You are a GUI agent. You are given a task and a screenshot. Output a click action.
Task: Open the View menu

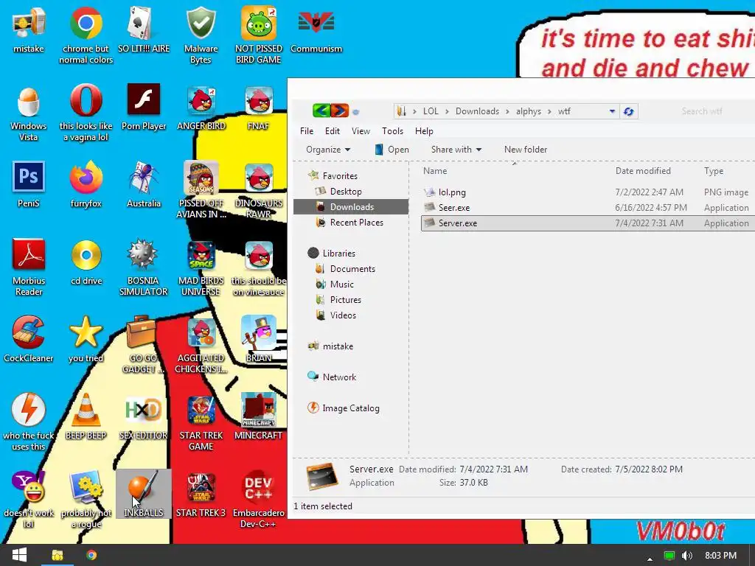361,131
